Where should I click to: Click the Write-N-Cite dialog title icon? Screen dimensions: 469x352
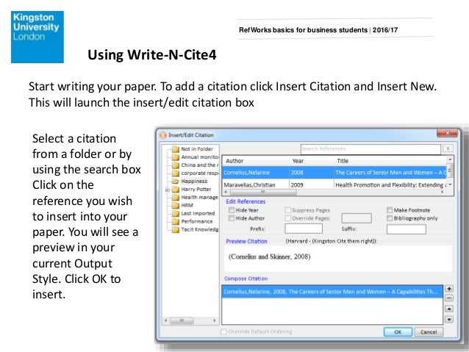163,135
